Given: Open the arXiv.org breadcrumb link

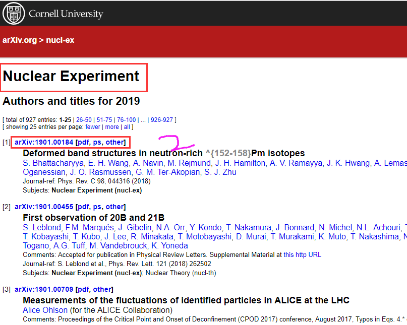Looking at the screenshot, I should click(x=19, y=40).
